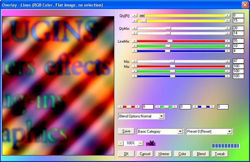This screenshot has width=250, height=162.
Task: Click the Tweak button
Action: click(220, 154)
